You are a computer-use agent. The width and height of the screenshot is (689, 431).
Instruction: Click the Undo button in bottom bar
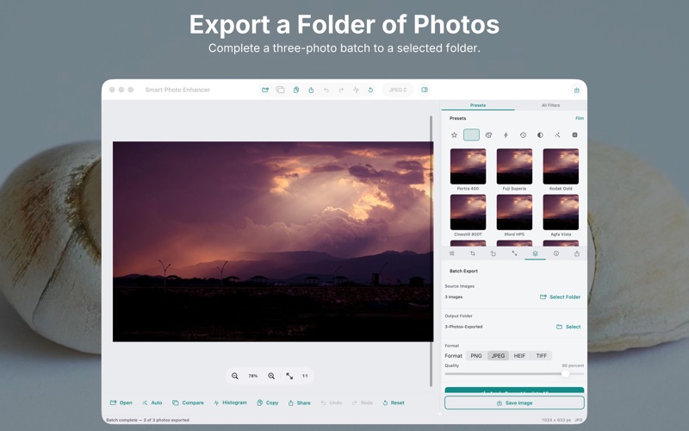332,403
